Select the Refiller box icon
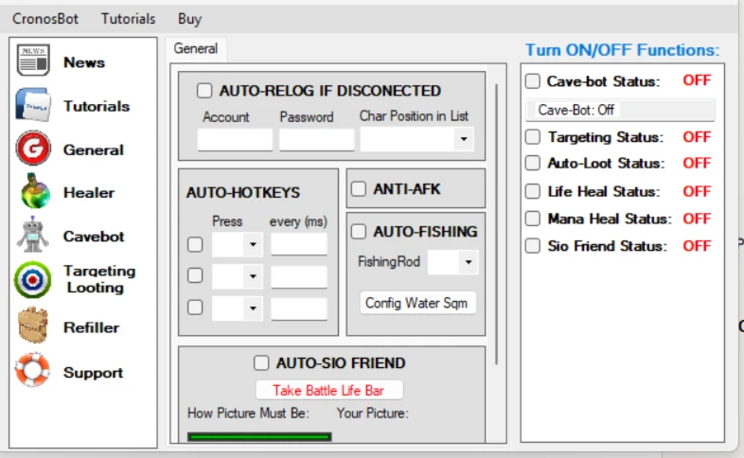744x458 pixels. pyautogui.click(x=33, y=325)
